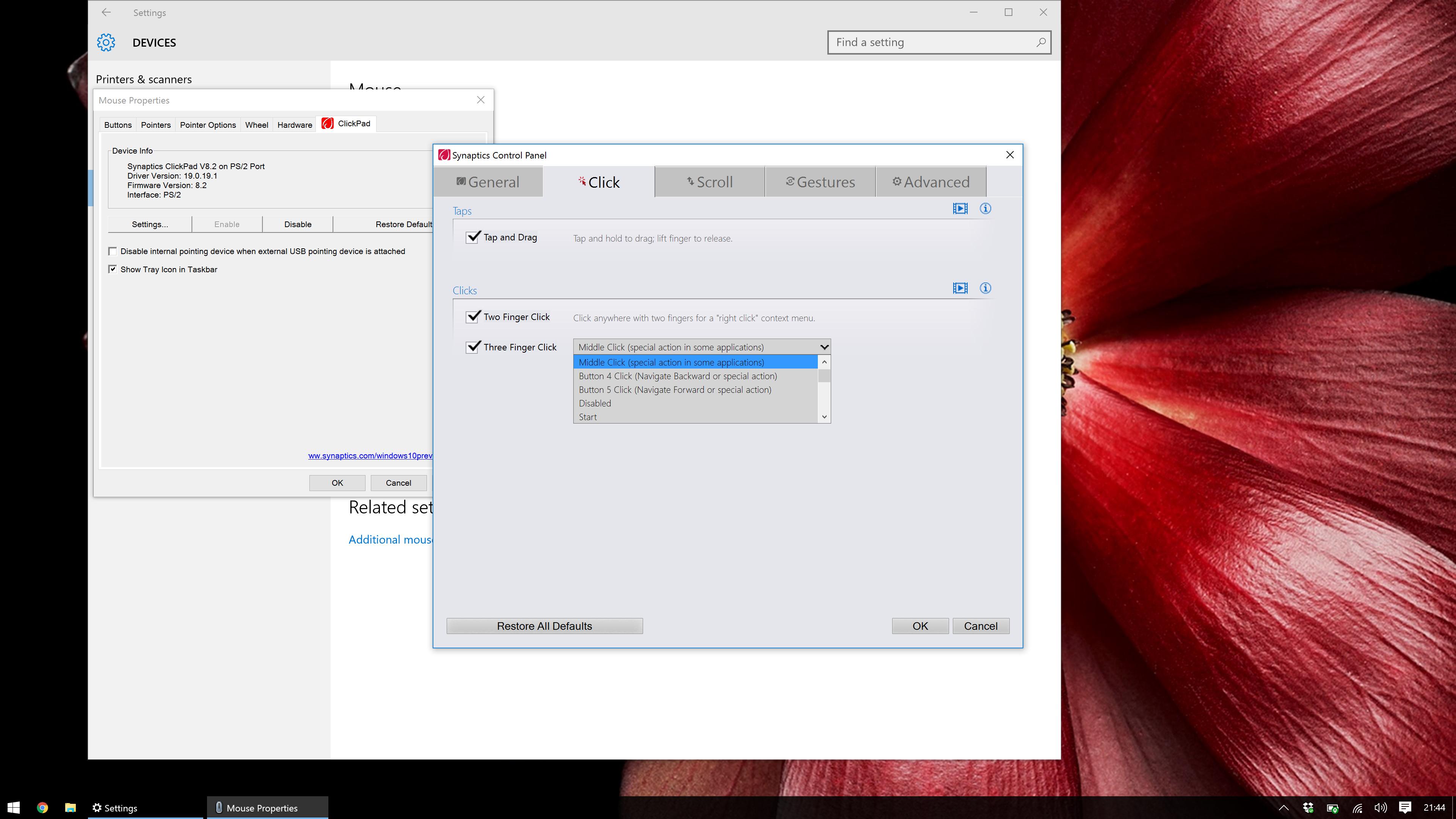Enable disabling internal pointing device with USB
Viewport: 1456px width, 819px height.
113,251
